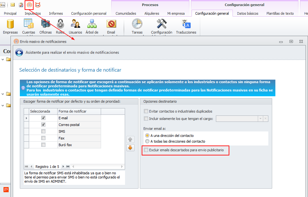This screenshot has height=197, width=308.
Task: Move notification method down in priority
Action: [130, 147]
